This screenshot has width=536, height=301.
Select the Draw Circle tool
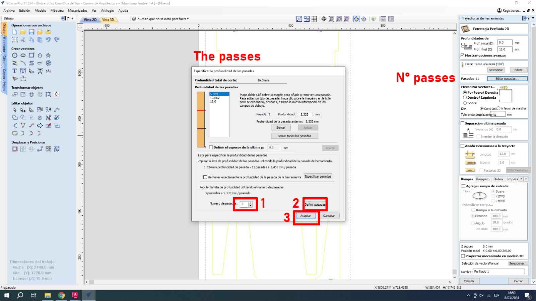(x=15, y=55)
